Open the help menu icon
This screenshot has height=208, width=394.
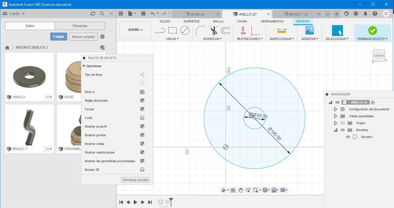point(375,14)
